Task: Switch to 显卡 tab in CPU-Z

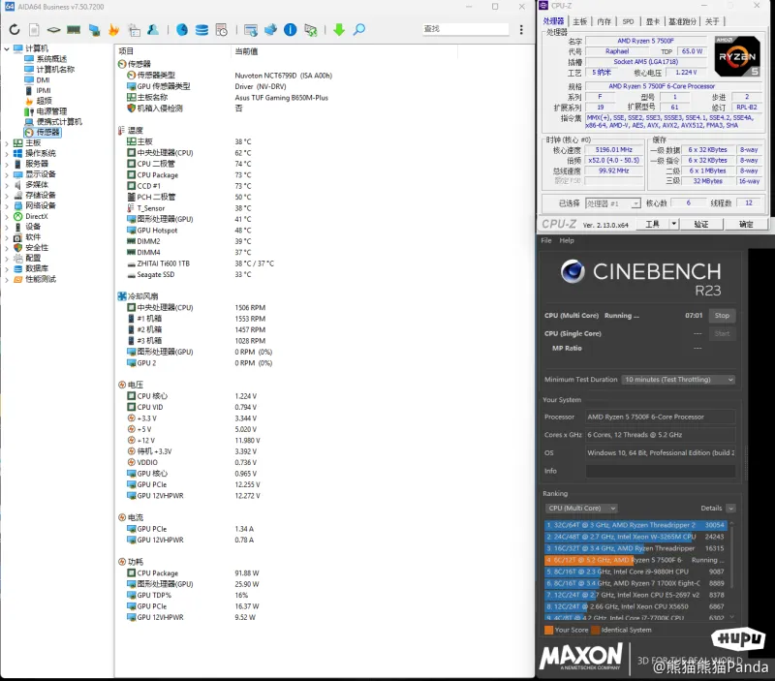Action: pos(653,21)
